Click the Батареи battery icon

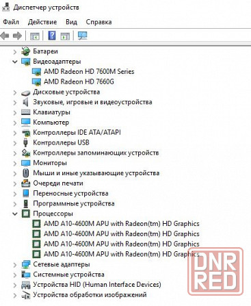25,51
